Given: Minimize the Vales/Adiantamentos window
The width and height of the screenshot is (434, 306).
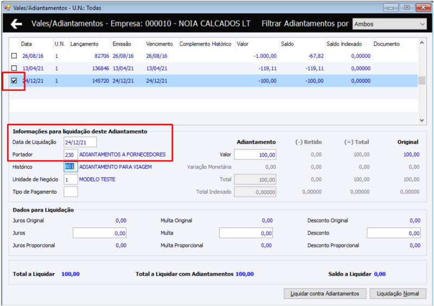Looking at the screenshot, I should pos(391,8).
